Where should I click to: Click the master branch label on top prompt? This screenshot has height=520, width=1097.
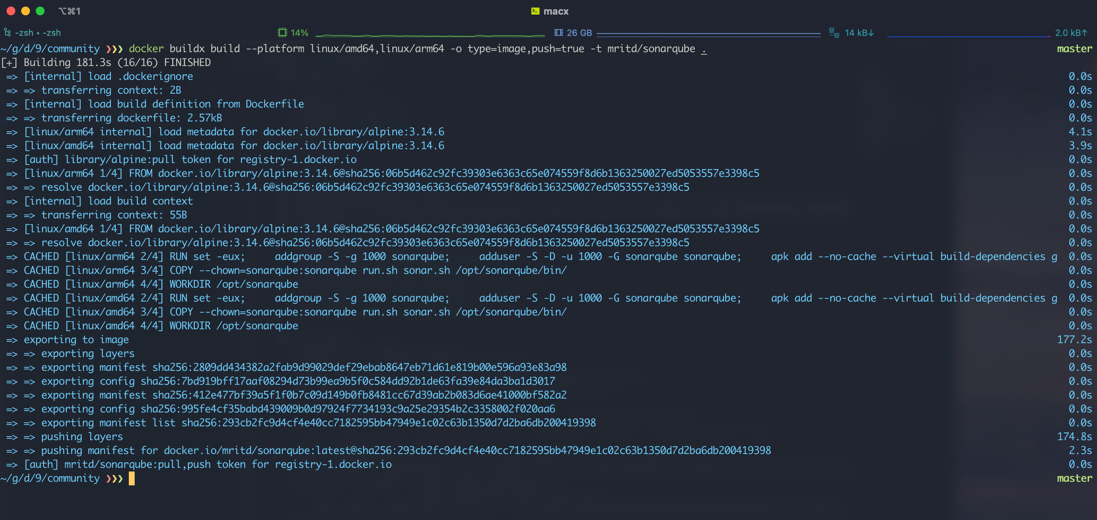click(1074, 49)
